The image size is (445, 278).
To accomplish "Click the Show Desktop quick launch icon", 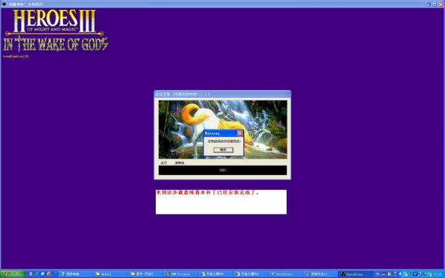I will pos(43,274).
